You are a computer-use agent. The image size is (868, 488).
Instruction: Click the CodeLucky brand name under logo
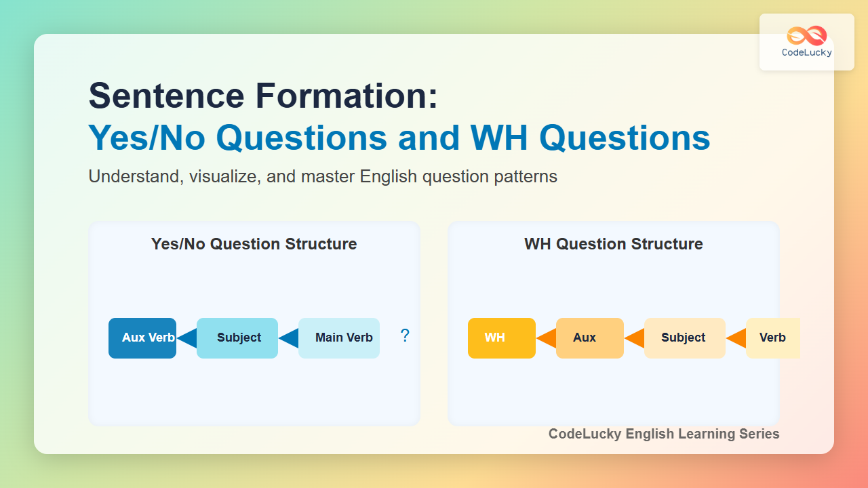[x=807, y=52]
